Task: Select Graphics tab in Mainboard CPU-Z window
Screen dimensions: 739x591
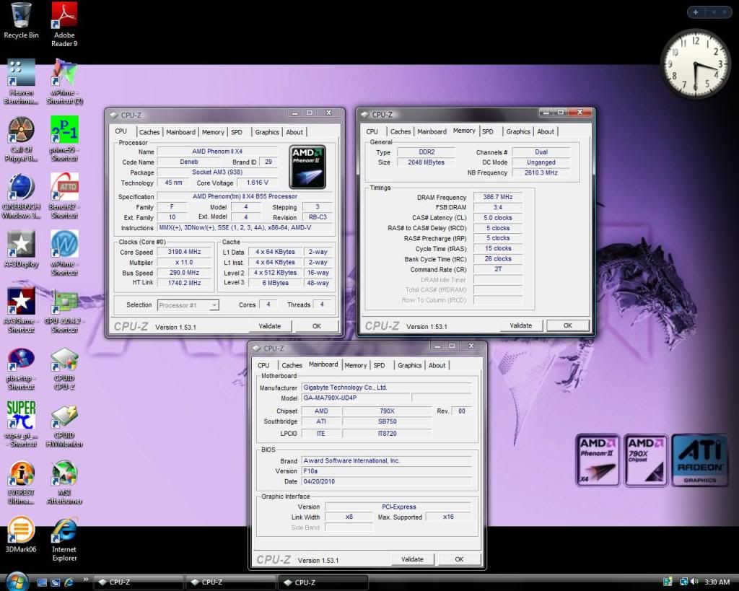Action: [x=409, y=365]
